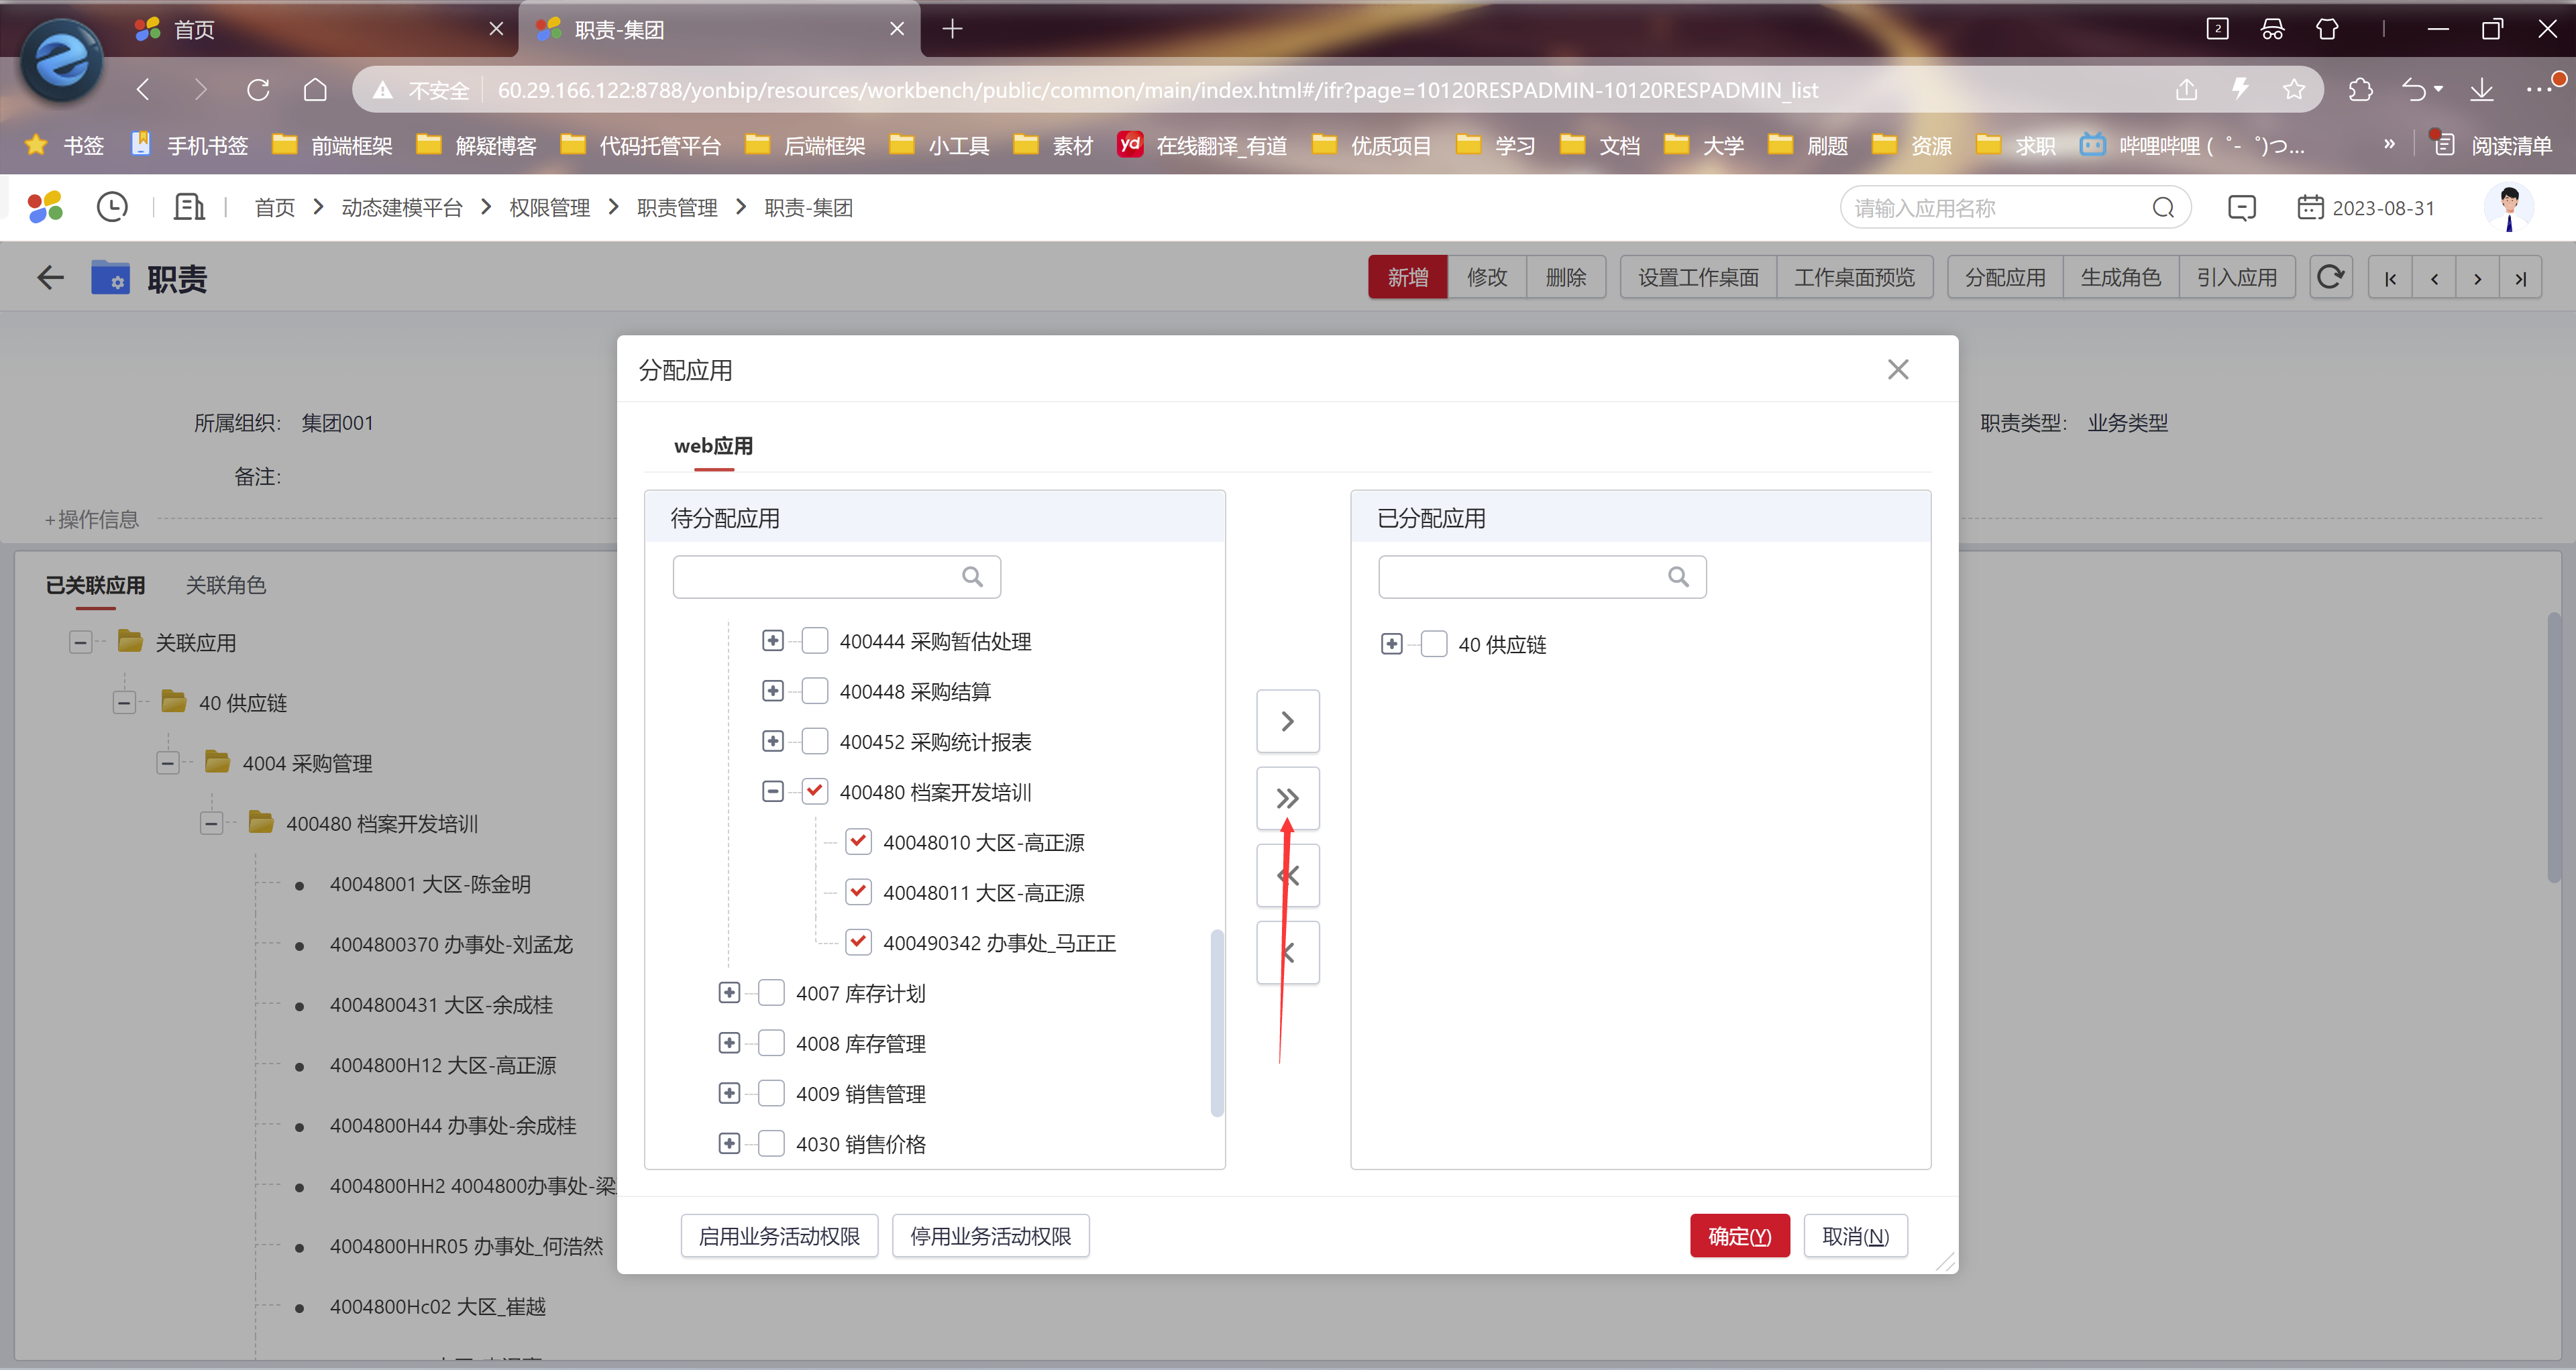Switch to the 关联角色 tab
The height and width of the screenshot is (1370, 2576).
225,585
